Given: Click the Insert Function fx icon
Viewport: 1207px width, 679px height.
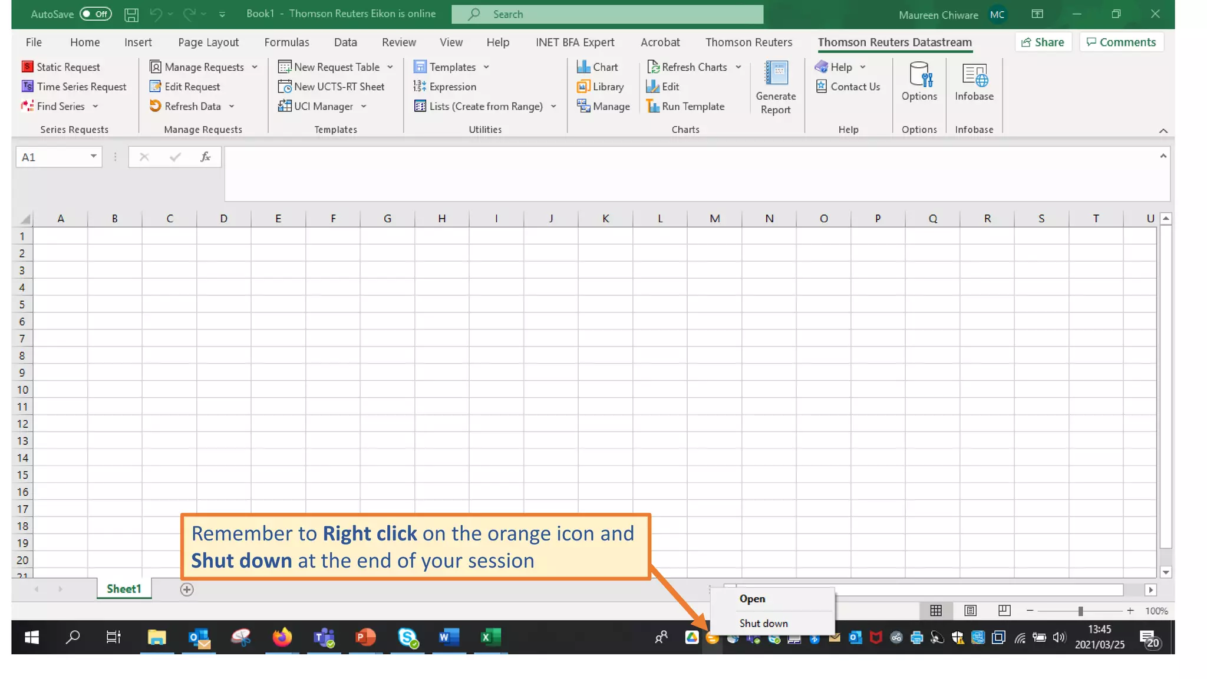Looking at the screenshot, I should point(205,157).
